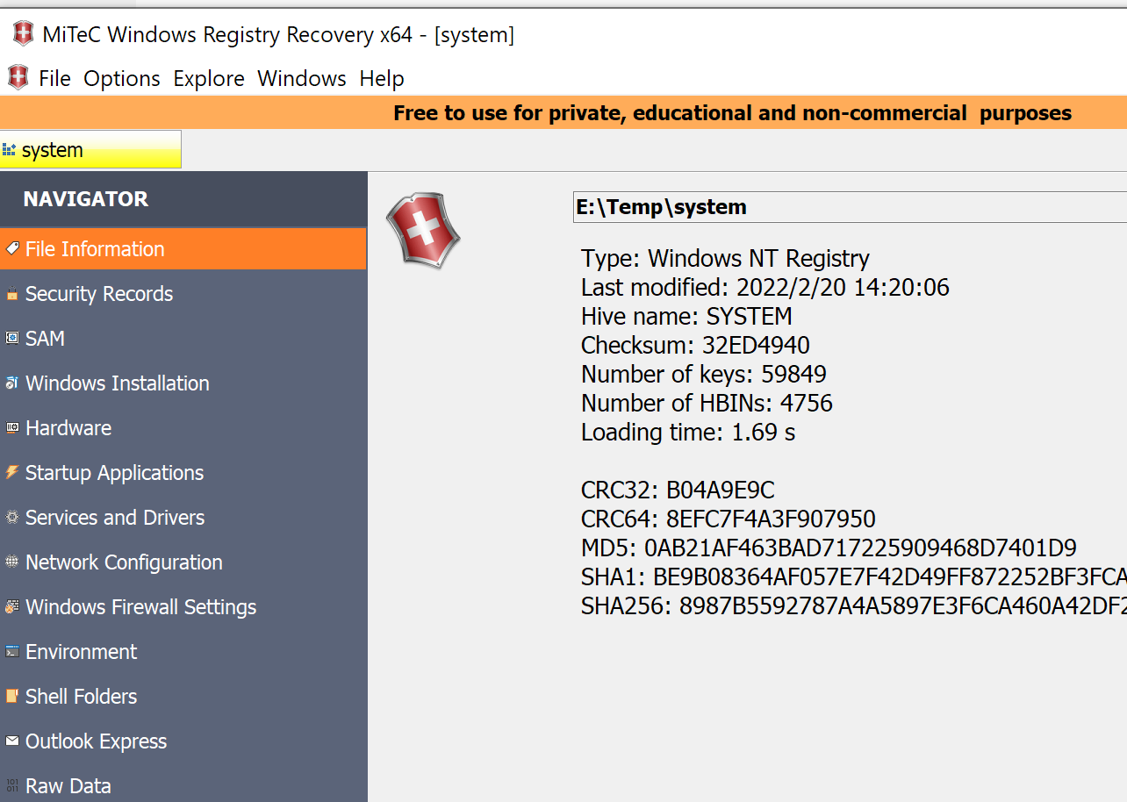Inspect Services and Drivers
The width and height of the screenshot is (1127, 802).
coord(115,517)
